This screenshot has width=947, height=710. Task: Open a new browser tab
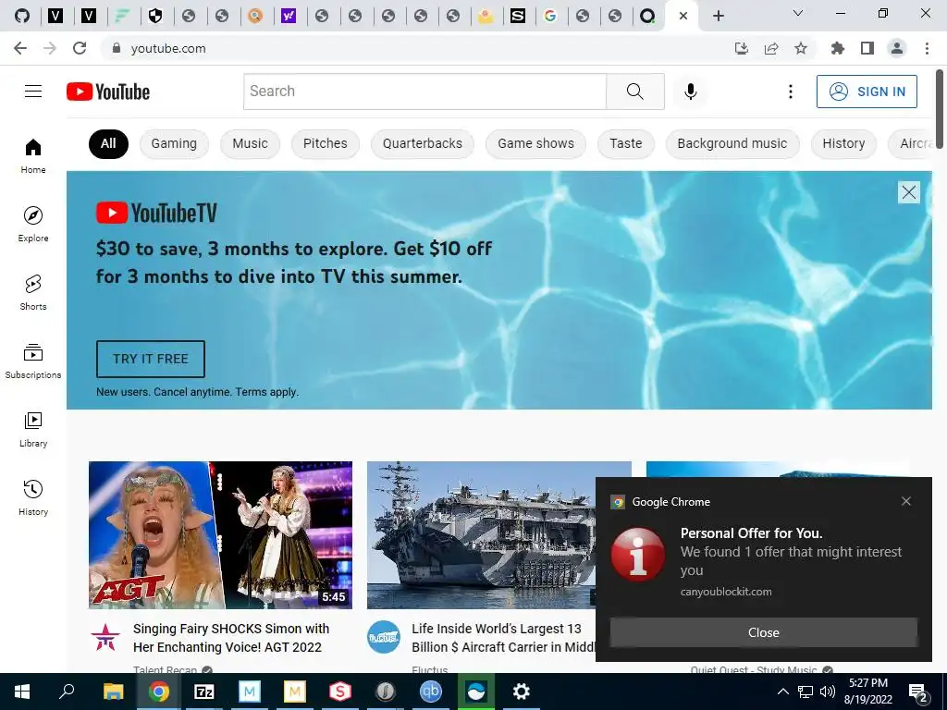pos(718,16)
